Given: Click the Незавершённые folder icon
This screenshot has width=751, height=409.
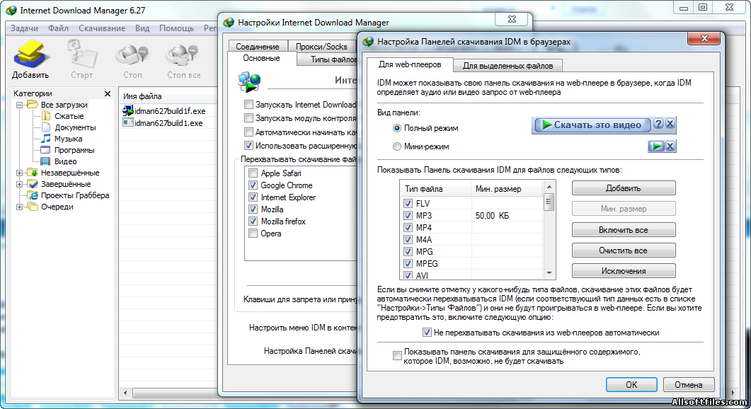Looking at the screenshot, I should (33, 173).
